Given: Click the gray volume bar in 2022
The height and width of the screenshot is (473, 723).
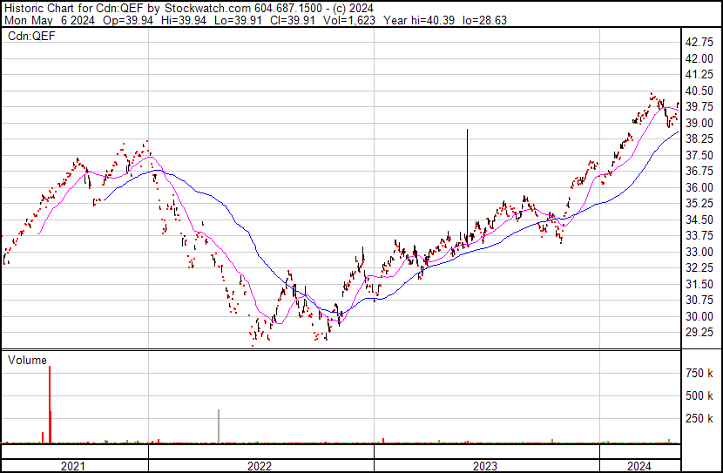Looking at the screenshot, I should pos(218,426).
